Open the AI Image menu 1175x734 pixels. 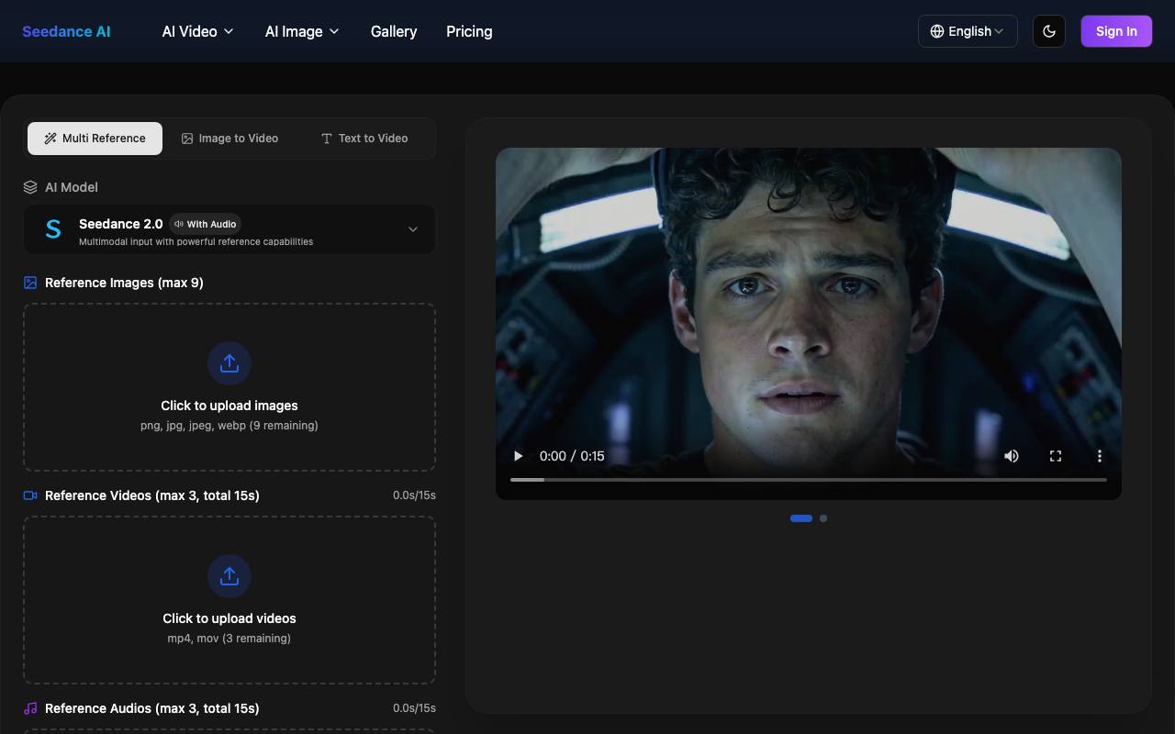[x=302, y=31]
